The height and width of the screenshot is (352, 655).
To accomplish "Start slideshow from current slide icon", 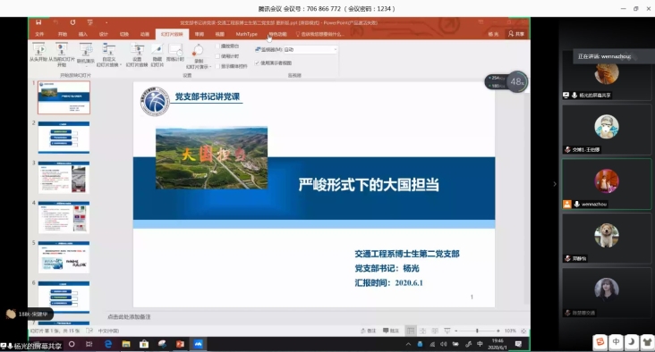I will tap(62, 55).
